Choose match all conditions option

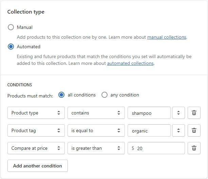pos(61,95)
